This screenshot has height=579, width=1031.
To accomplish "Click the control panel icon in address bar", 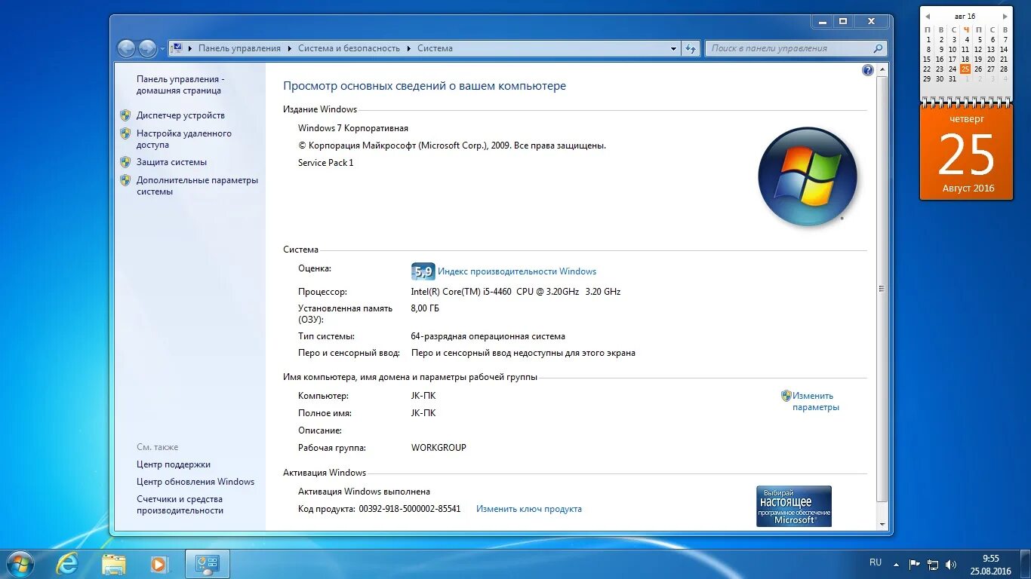I will click(x=177, y=48).
